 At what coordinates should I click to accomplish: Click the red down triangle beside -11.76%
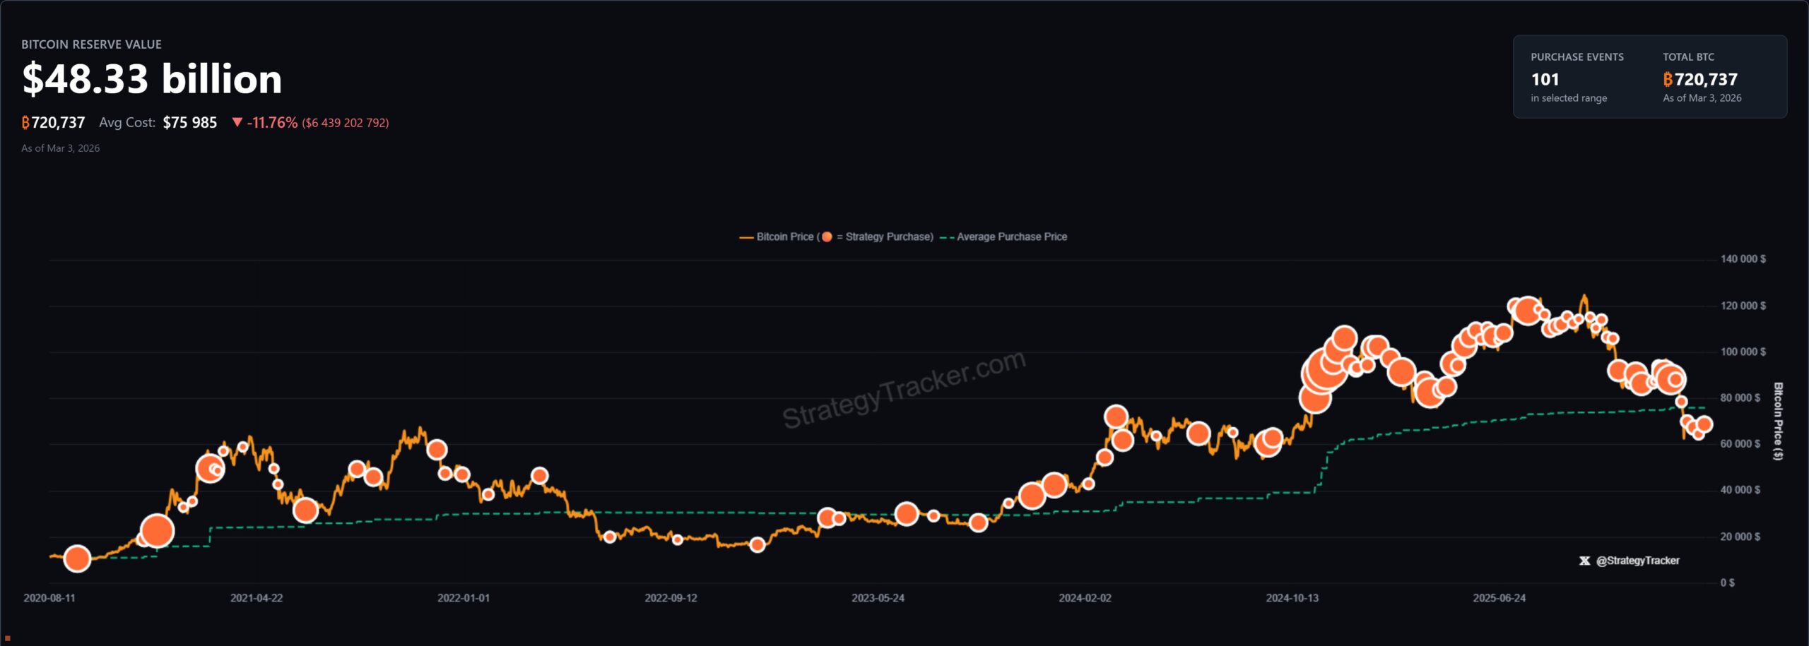pos(237,122)
